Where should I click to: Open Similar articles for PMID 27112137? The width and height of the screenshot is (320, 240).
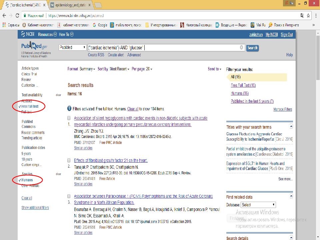pos(83,148)
